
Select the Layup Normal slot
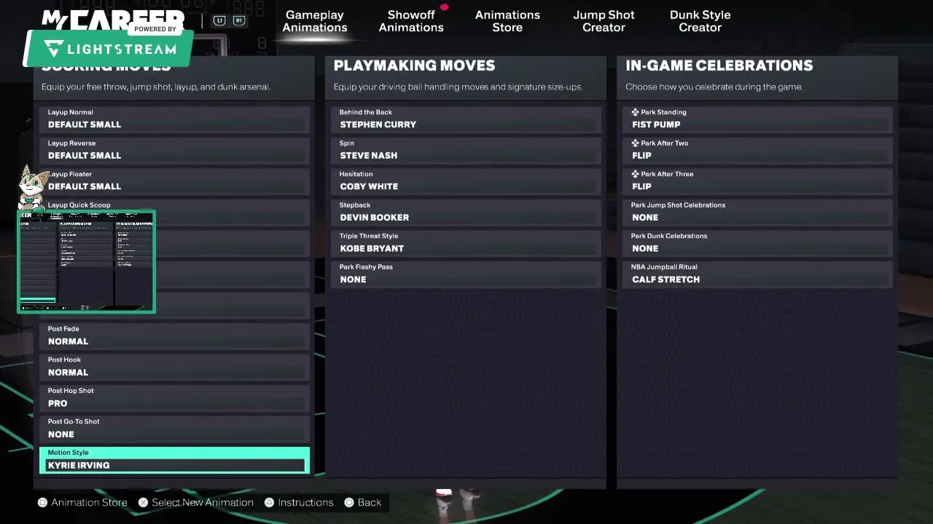175,119
